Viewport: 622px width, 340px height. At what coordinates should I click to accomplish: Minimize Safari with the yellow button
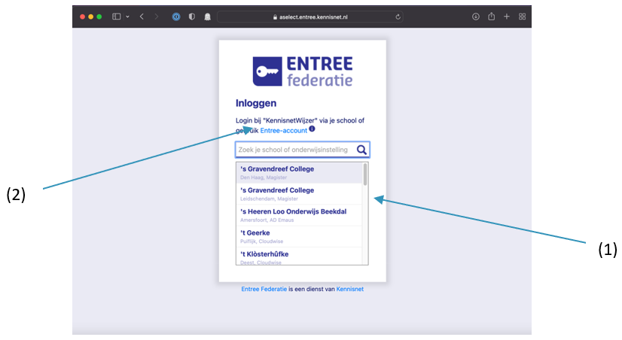(91, 17)
